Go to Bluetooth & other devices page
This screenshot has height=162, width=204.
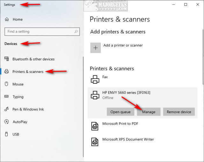(33, 59)
